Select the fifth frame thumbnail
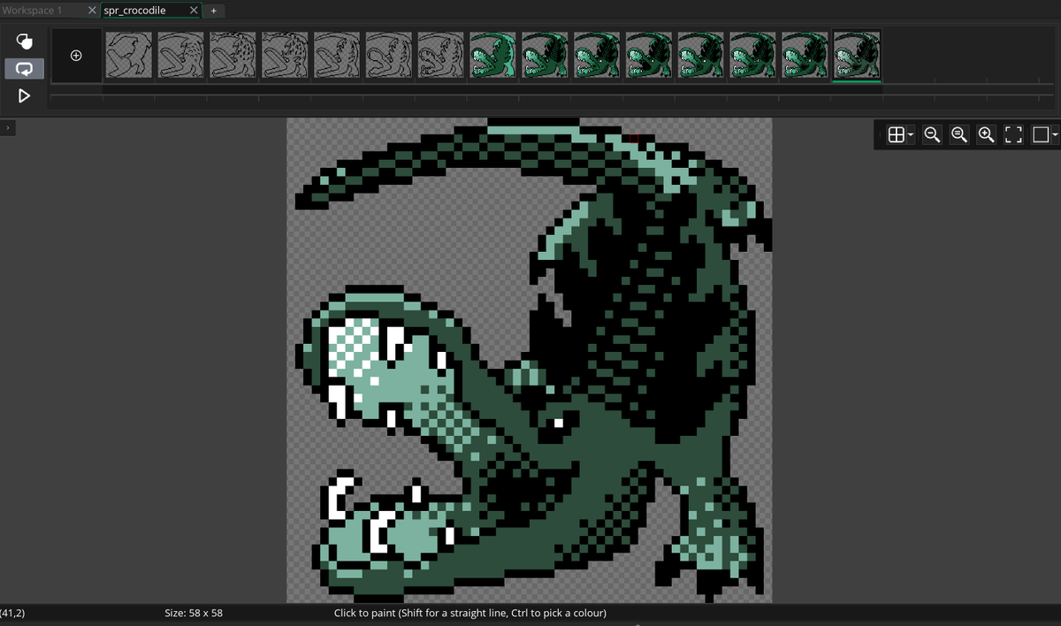1061x626 pixels. pyautogui.click(x=338, y=55)
